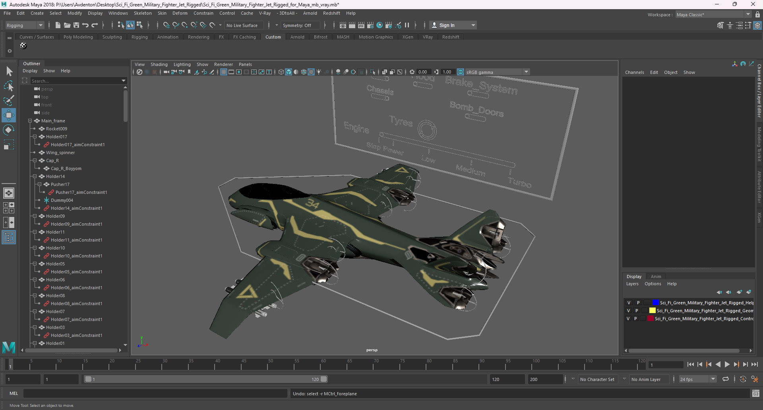Image resolution: width=763 pixels, height=410 pixels.
Task: Pick the Paint Selection tool
Action: pyautogui.click(x=9, y=100)
